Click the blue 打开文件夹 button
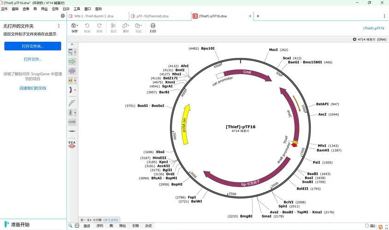The width and height of the screenshot is (389, 230). coord(33,46)
